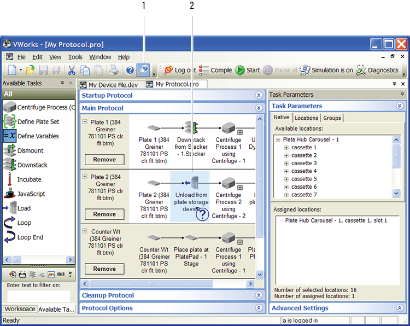Collapse the Task Parameters section
This screenshot has height=326, width=410.
coord(400,106)
